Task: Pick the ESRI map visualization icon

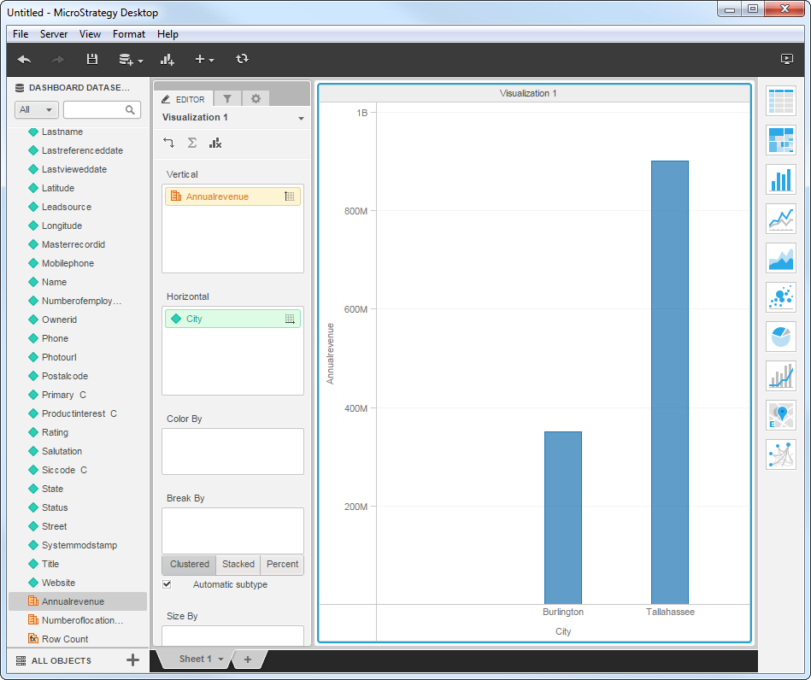Action: coord(781,415)
